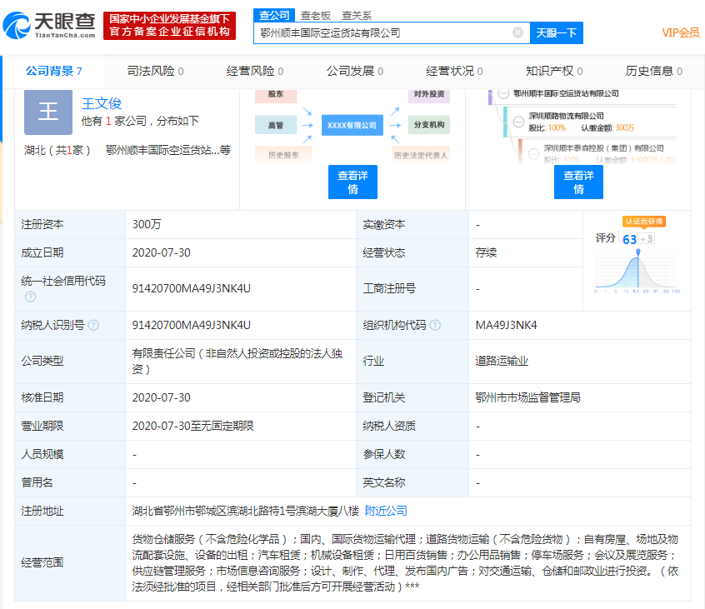Open help icon beside 纳税人识别号
The image size is (705, 609).
[x=93, y=325]
